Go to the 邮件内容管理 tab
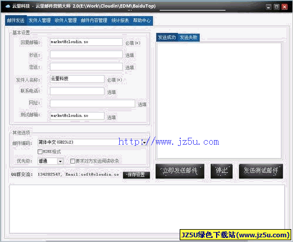293x242 pixels. [x=94, y=21]
